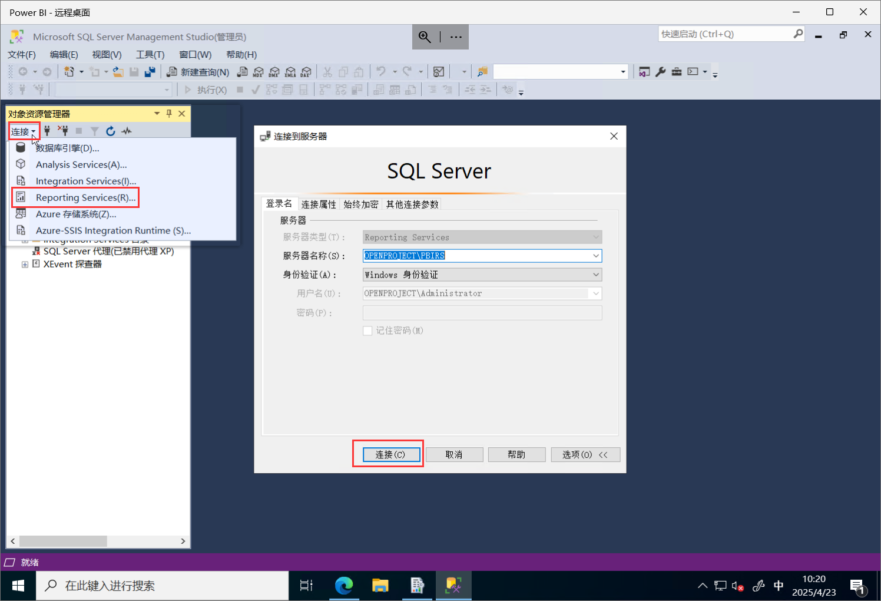The height and width of the screenshot is (601, 881).
Task: Click the Disconnect icon in Object Explorer
Action: [63, 131]
